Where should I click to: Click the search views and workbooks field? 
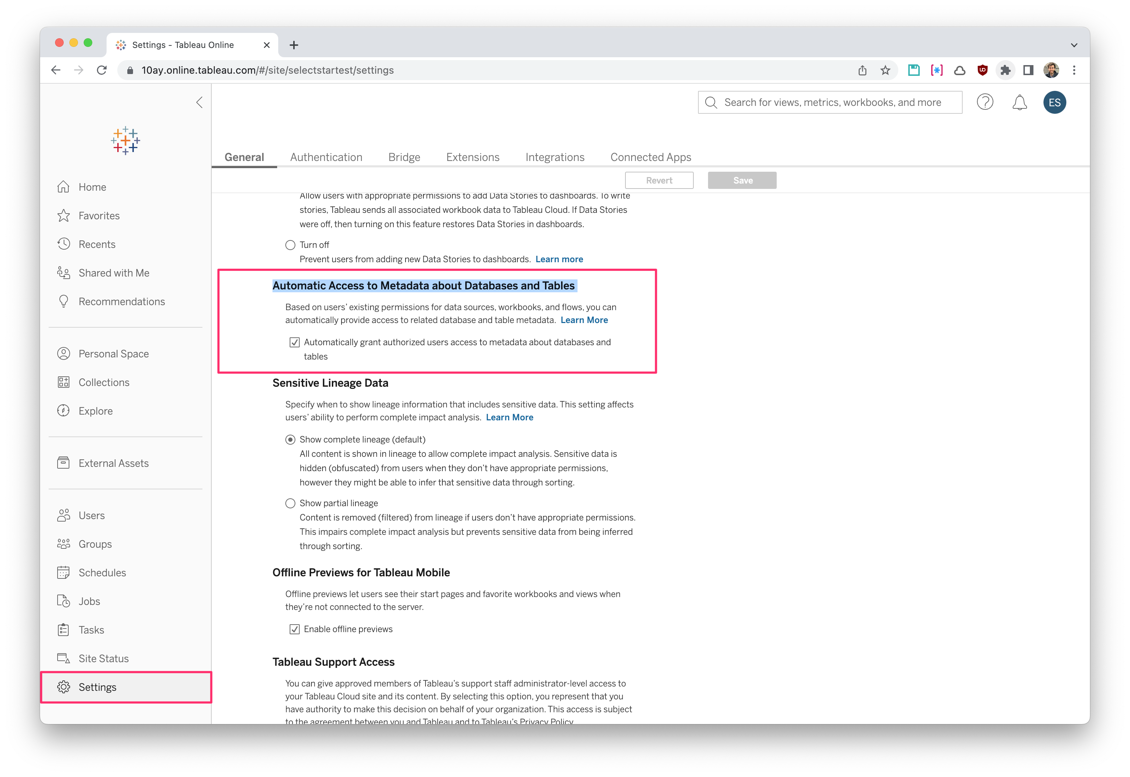coord(832,102)
